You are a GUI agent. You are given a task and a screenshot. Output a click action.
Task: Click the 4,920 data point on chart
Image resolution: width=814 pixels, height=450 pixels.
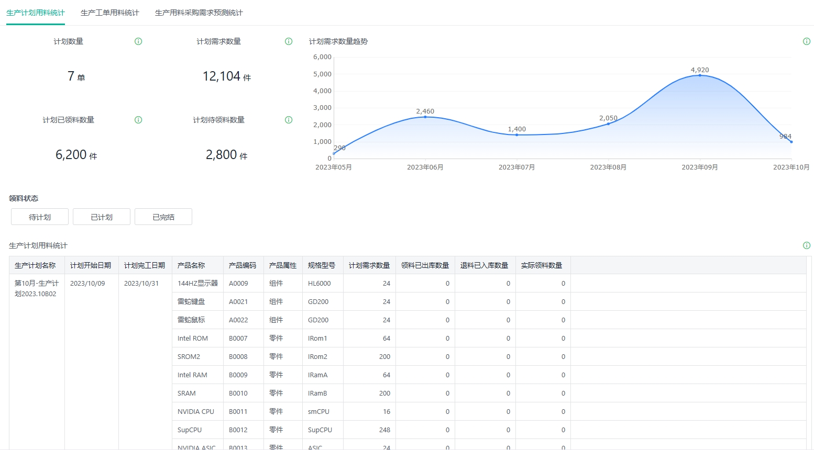tap(700, 75)
